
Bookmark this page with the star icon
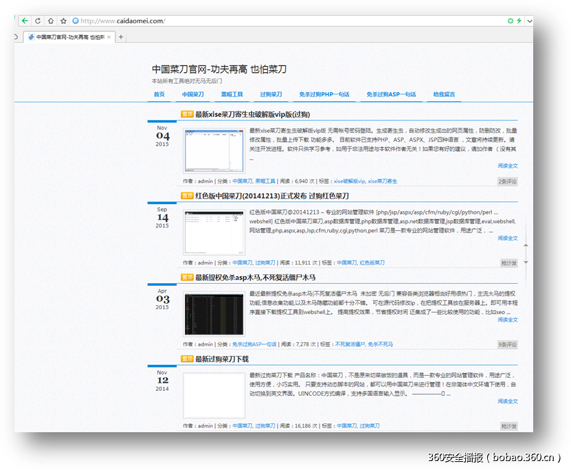[63, 21]
